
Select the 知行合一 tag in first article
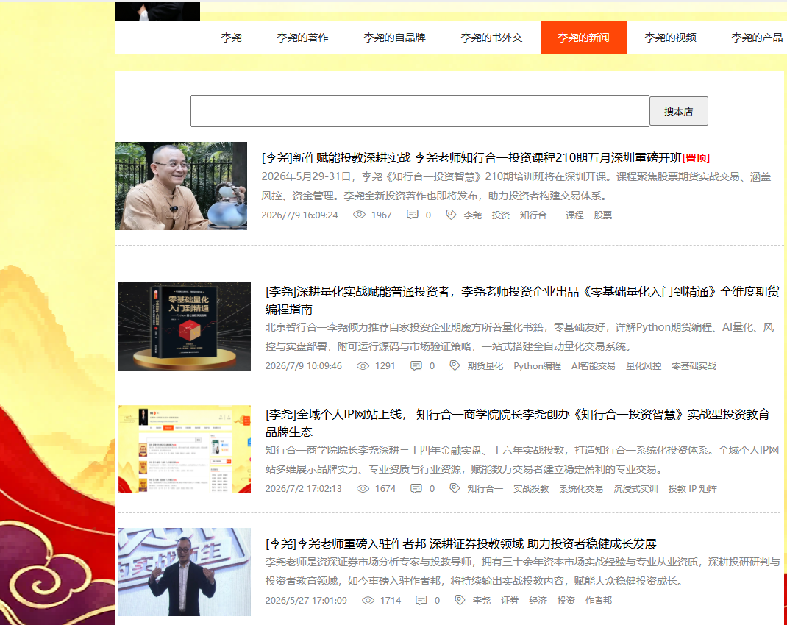coord(538,215)
